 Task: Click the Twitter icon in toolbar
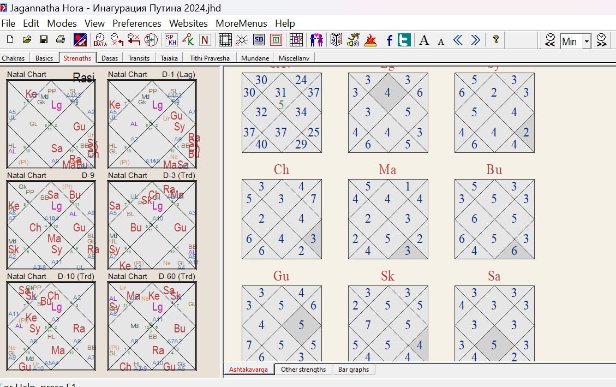click(x=404, y=40)
